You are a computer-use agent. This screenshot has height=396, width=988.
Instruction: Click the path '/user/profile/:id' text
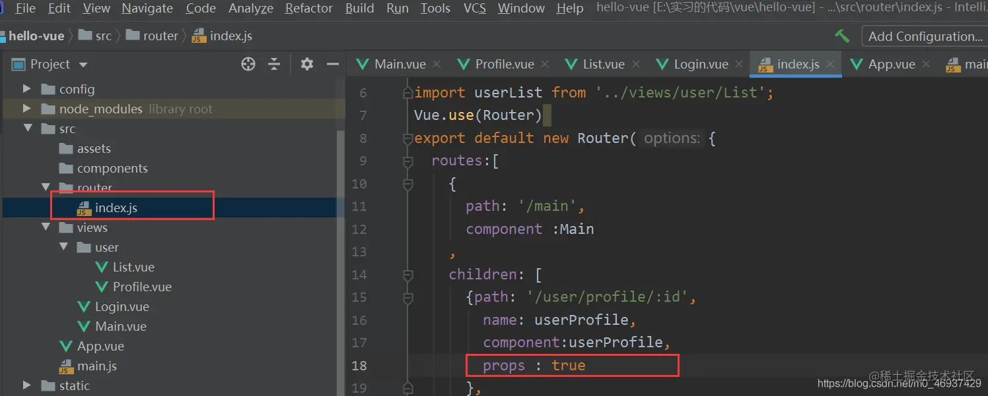[608, 297]
